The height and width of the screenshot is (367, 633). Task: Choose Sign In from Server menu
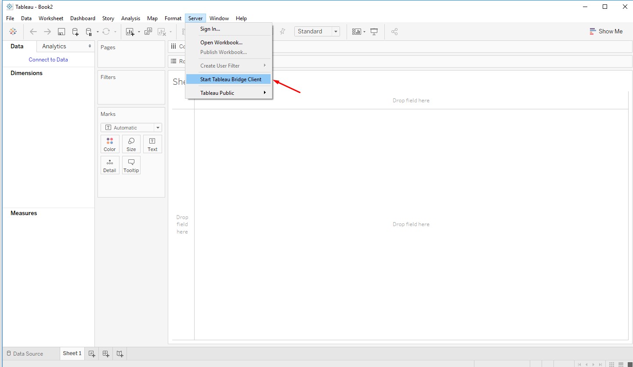point(210,29)
